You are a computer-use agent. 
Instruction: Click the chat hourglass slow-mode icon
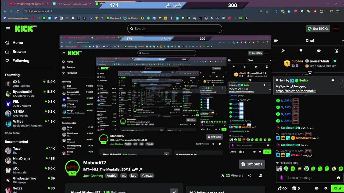[x=336, y=51]
